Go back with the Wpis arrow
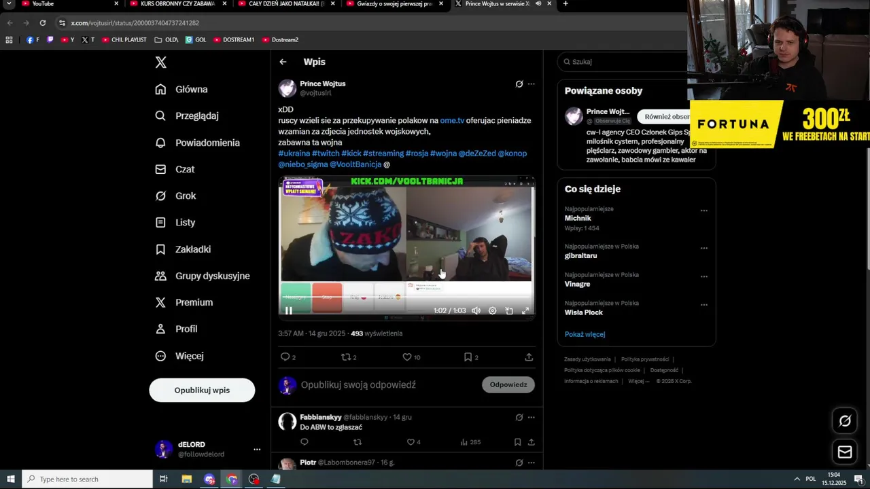 tap(283, 62)
